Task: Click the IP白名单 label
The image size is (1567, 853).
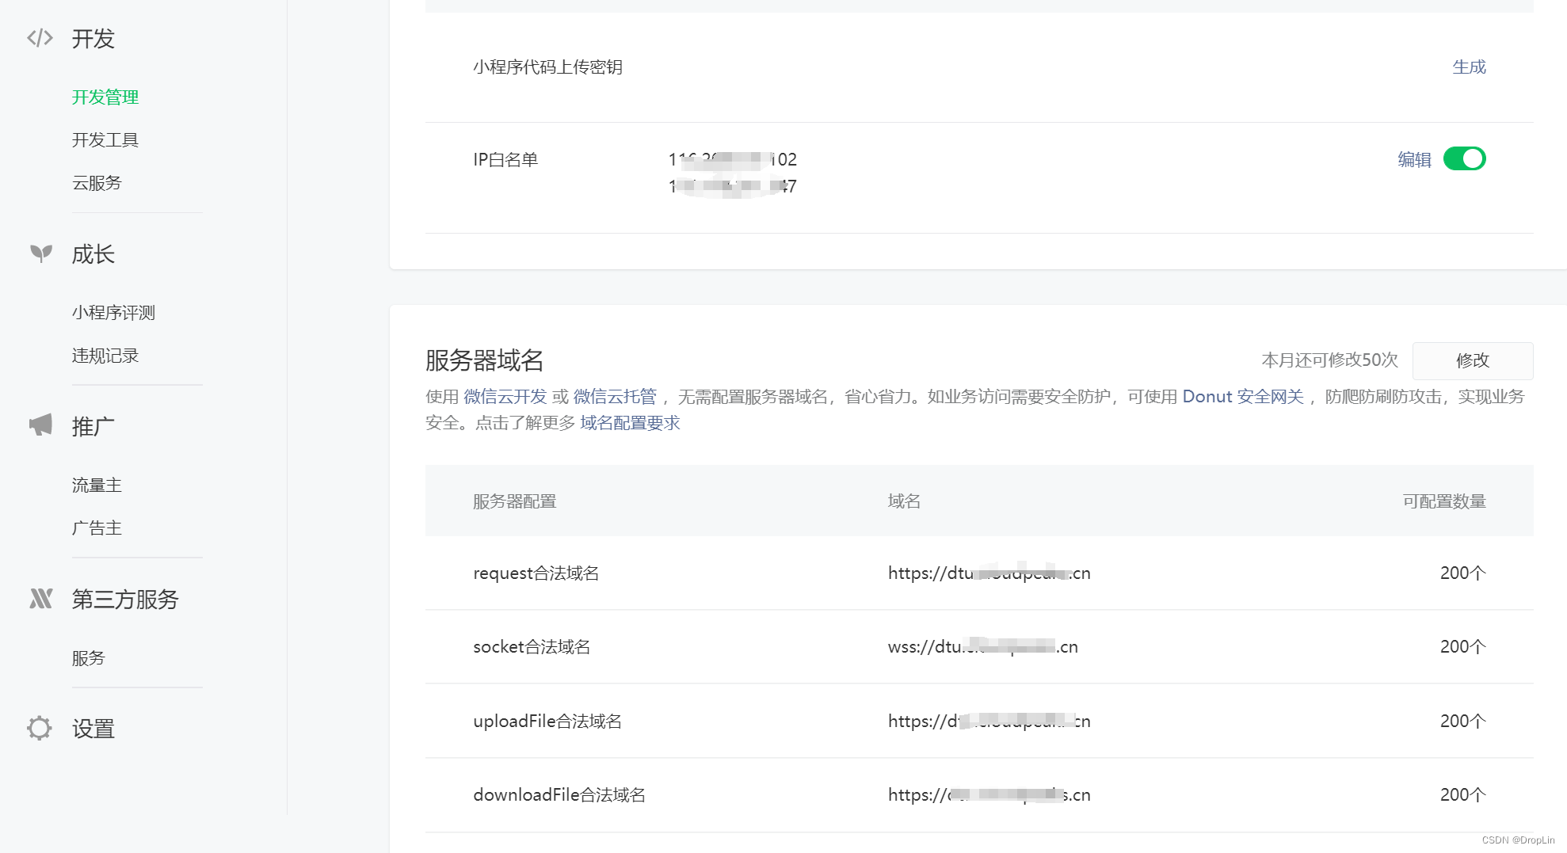Action: [x=505, y=160]
